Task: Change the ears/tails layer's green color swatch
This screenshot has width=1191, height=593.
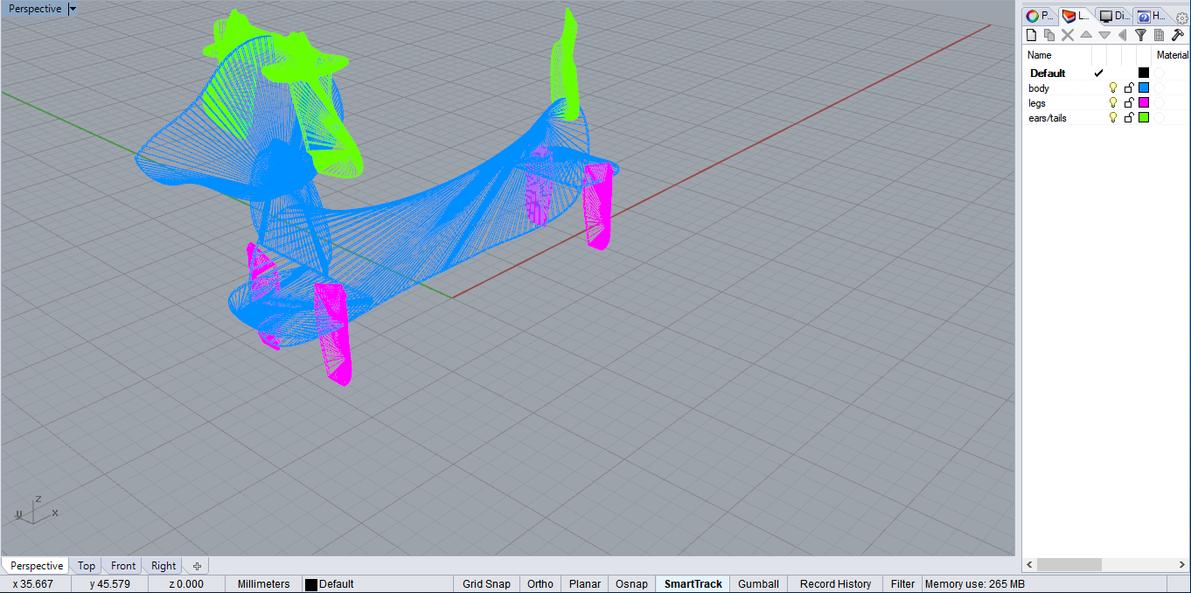Action: pos(1143,118)
